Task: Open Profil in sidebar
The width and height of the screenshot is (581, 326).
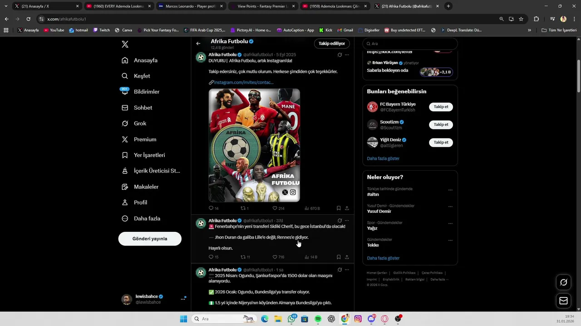Action: click(134, 202)
